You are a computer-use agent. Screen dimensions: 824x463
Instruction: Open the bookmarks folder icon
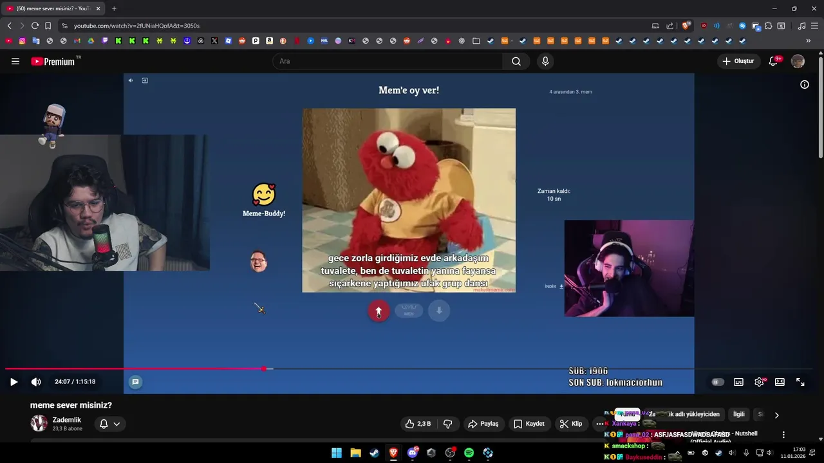click(x=476, y=41)
